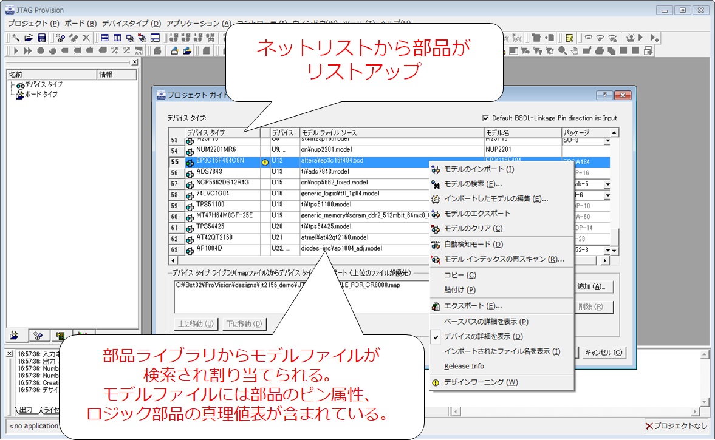Close the output log pane with its X
Viewport: 715px width, 440px height.
point(9,353)
